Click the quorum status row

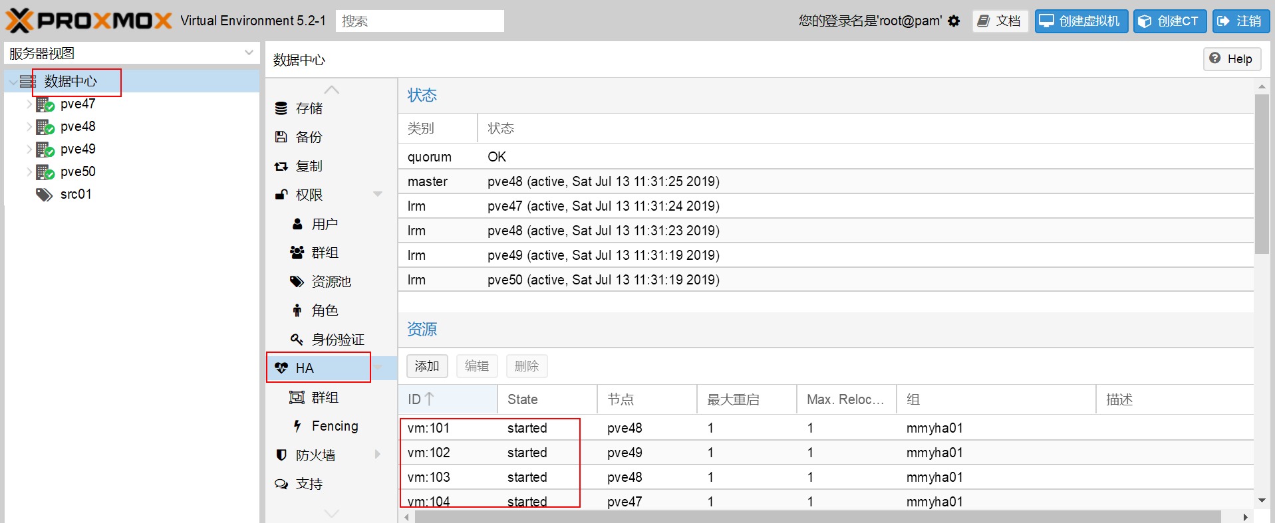[x=825, y=157]
